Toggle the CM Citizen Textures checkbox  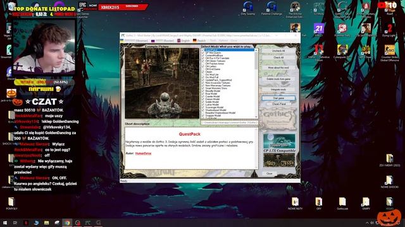203,61
